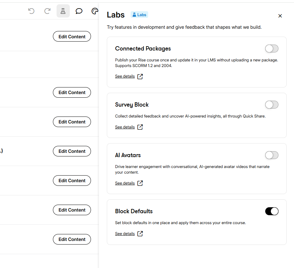
Task: Enable the Connected Packages toggle
Action: pyautogui.click(x=272, y=49)
